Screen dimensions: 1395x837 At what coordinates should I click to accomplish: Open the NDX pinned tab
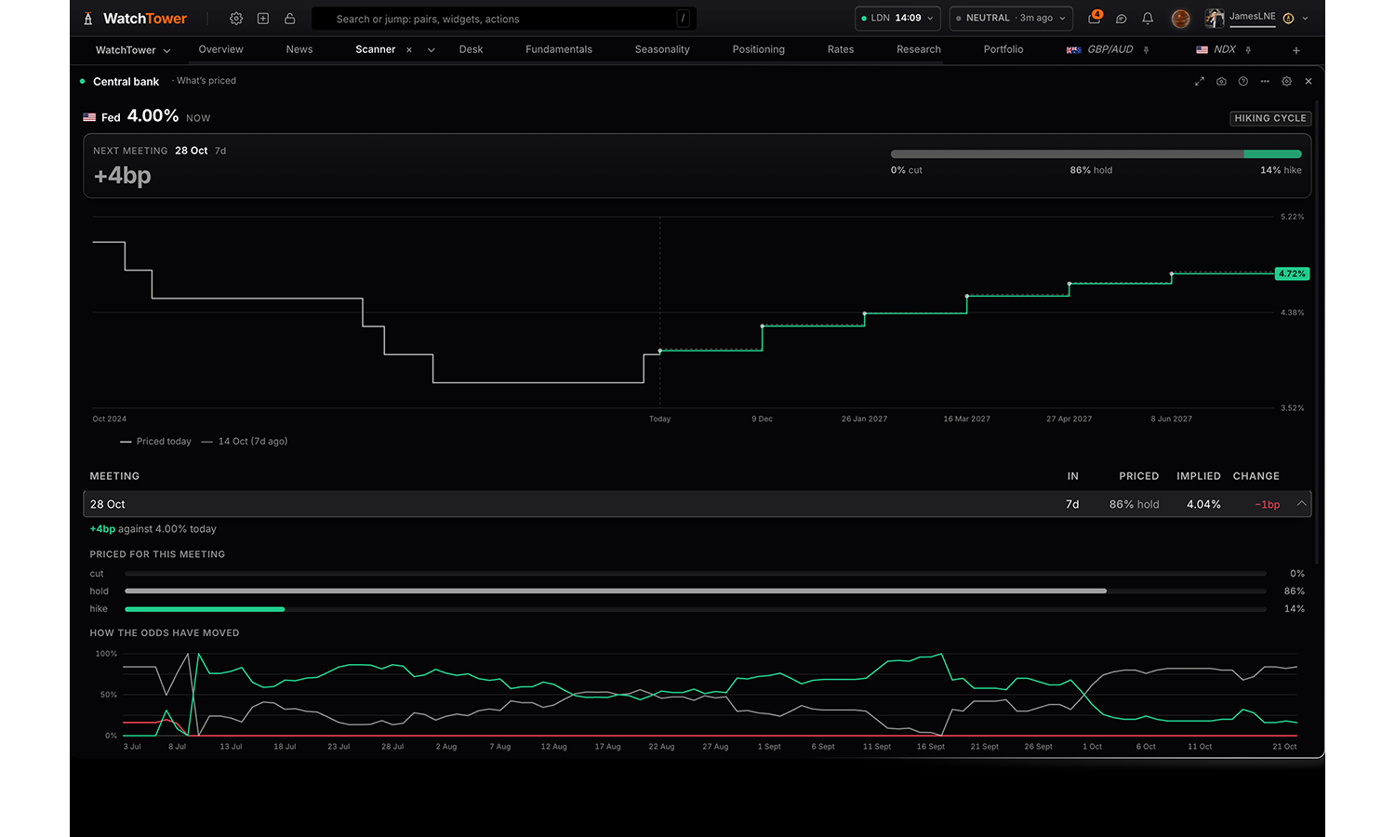[1216, 50]
